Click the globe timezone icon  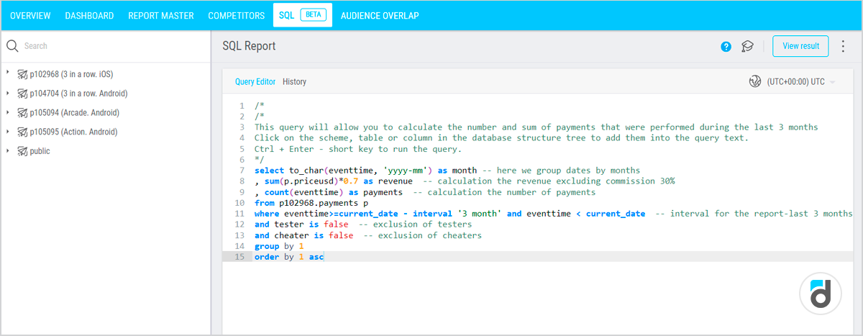click(755, 82)
